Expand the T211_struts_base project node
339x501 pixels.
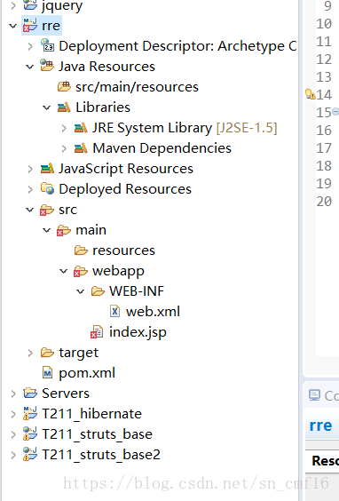pos(12,434)
